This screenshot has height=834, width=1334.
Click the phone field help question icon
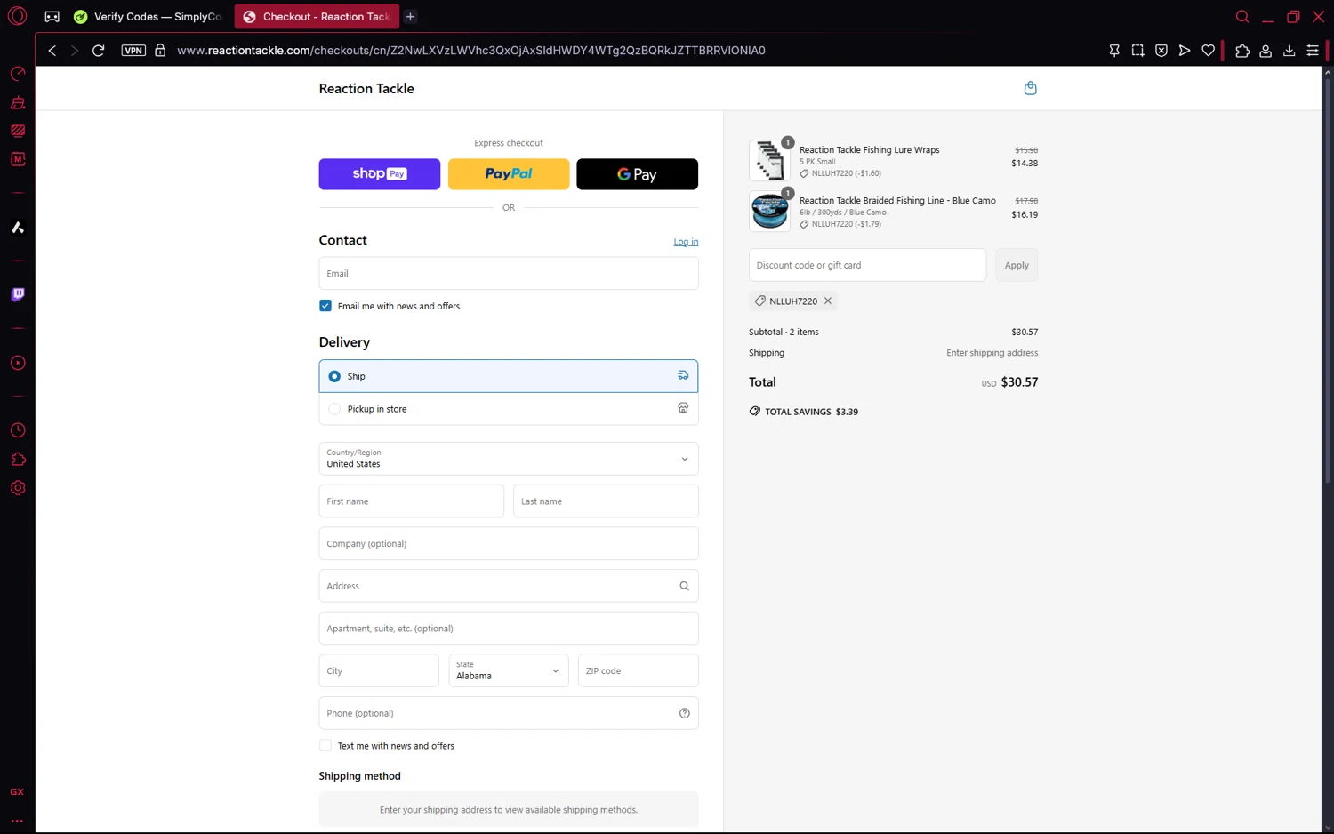[x=684, y=713]
